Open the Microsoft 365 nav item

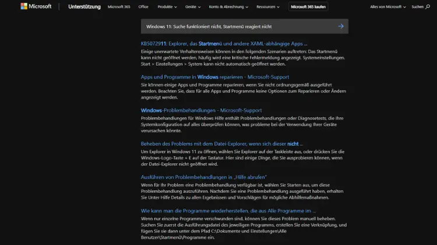point(119,6)
